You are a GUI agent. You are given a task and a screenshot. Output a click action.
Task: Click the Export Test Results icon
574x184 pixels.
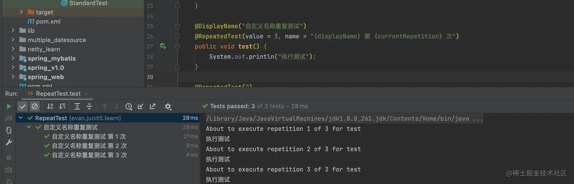(x=153, y=107)
